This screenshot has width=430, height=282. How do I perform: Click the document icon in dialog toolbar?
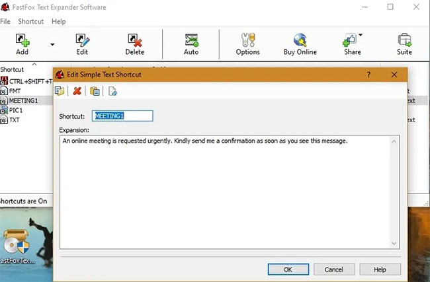(x=112, y=91)
